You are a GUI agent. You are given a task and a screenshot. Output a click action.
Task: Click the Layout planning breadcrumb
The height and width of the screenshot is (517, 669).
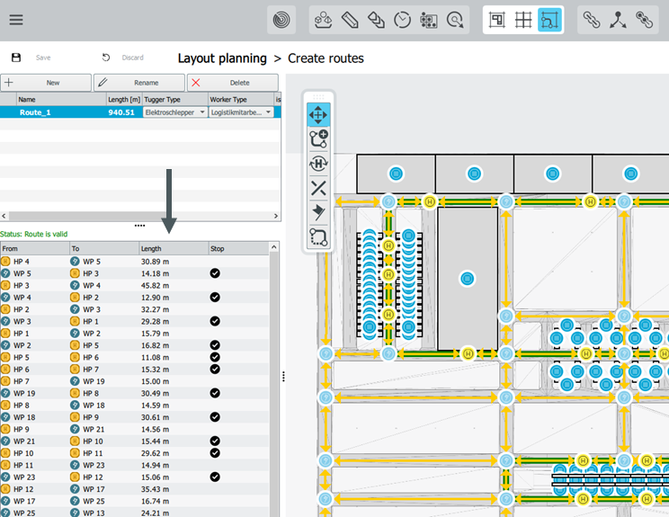pyautogui.click(x=222, y=58)
